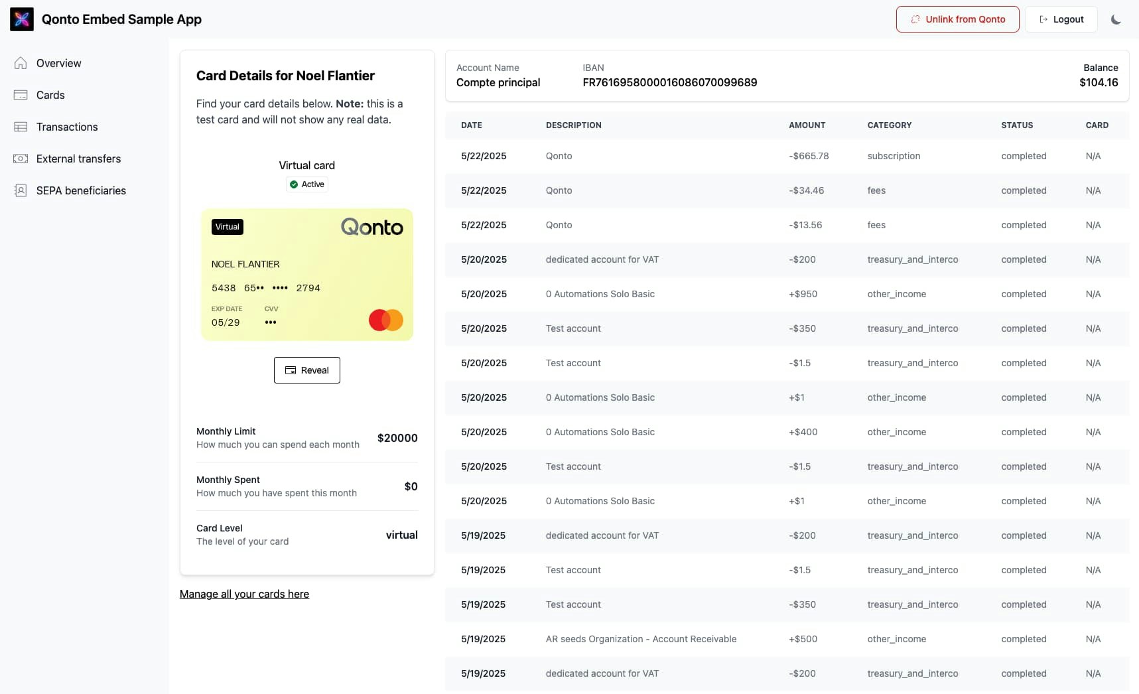Image resolution: width=1139 pixels, height=694 pixels.
Task: Click the Mastercard logo on the card
Action: click(x=386, y=320)
